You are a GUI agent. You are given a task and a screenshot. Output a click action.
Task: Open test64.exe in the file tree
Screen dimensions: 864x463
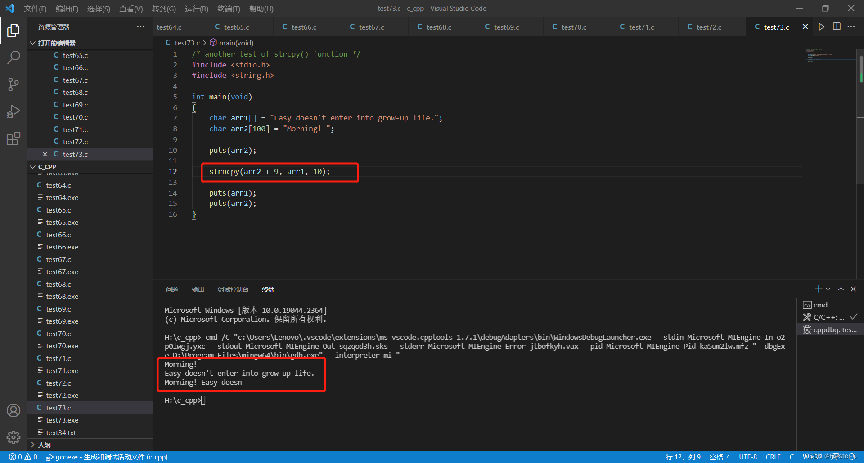pos(90,197)
